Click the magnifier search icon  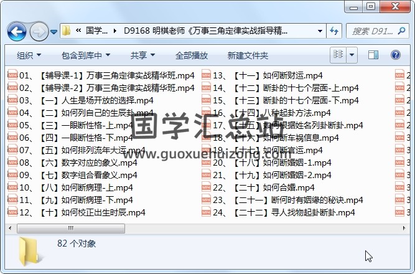click(401, 31)
